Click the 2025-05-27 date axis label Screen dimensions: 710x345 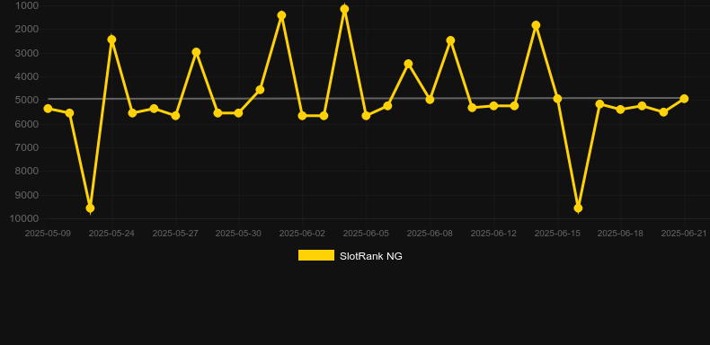pos(175,234)
